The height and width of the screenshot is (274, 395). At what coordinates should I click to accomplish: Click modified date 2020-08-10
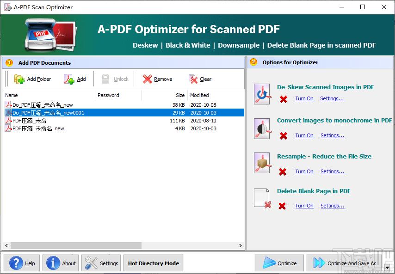point(204,121)
